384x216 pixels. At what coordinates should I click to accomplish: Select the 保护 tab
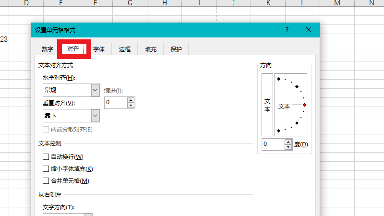click(176, 49)
